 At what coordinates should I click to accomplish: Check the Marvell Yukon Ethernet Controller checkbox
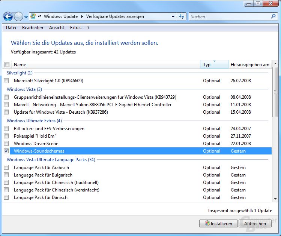click(6, 104)
